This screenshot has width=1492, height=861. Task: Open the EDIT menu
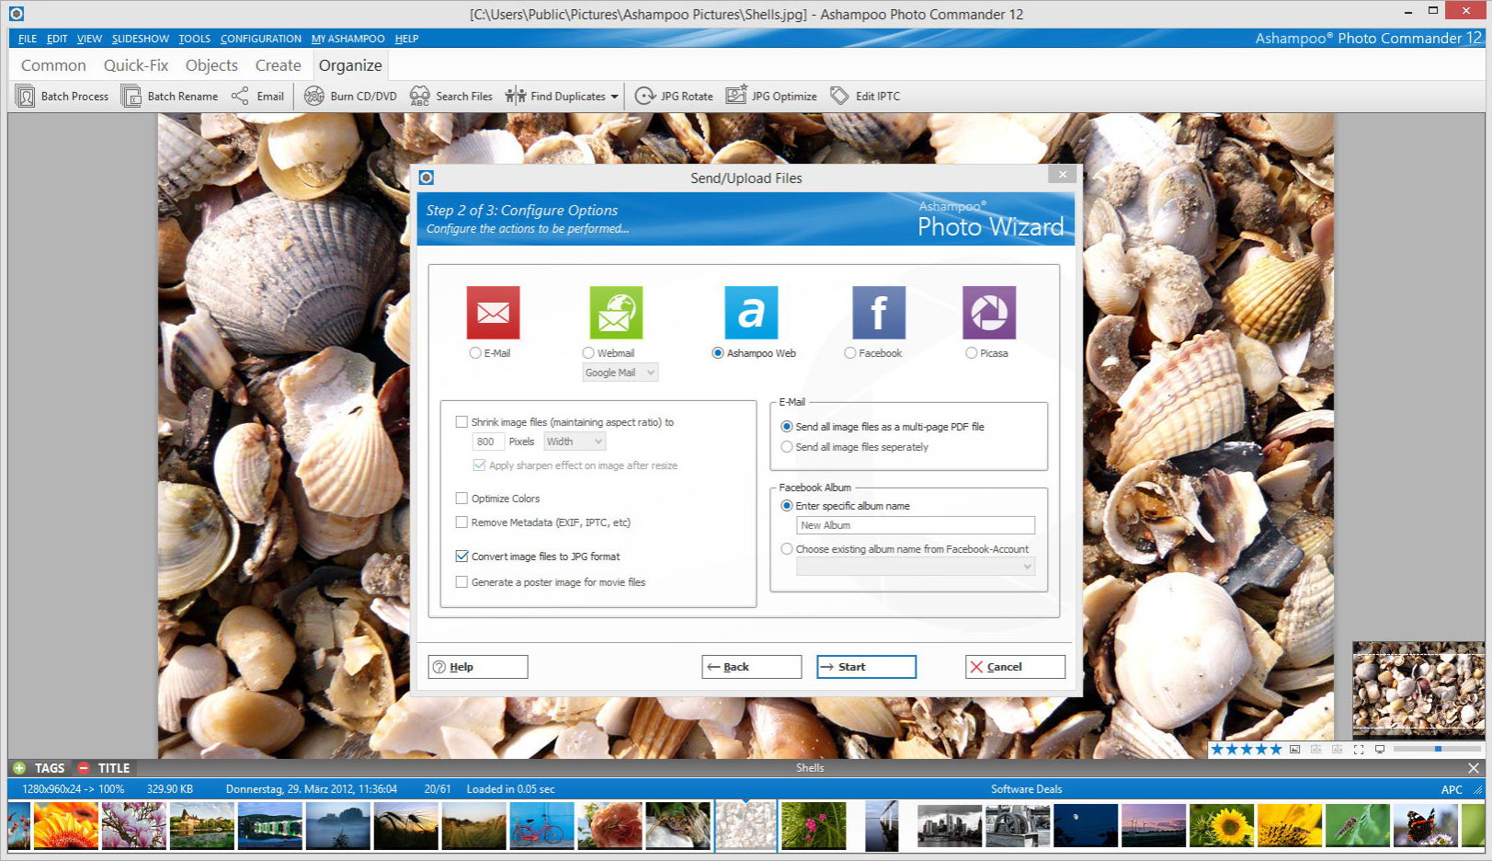(x=57, y=39)
